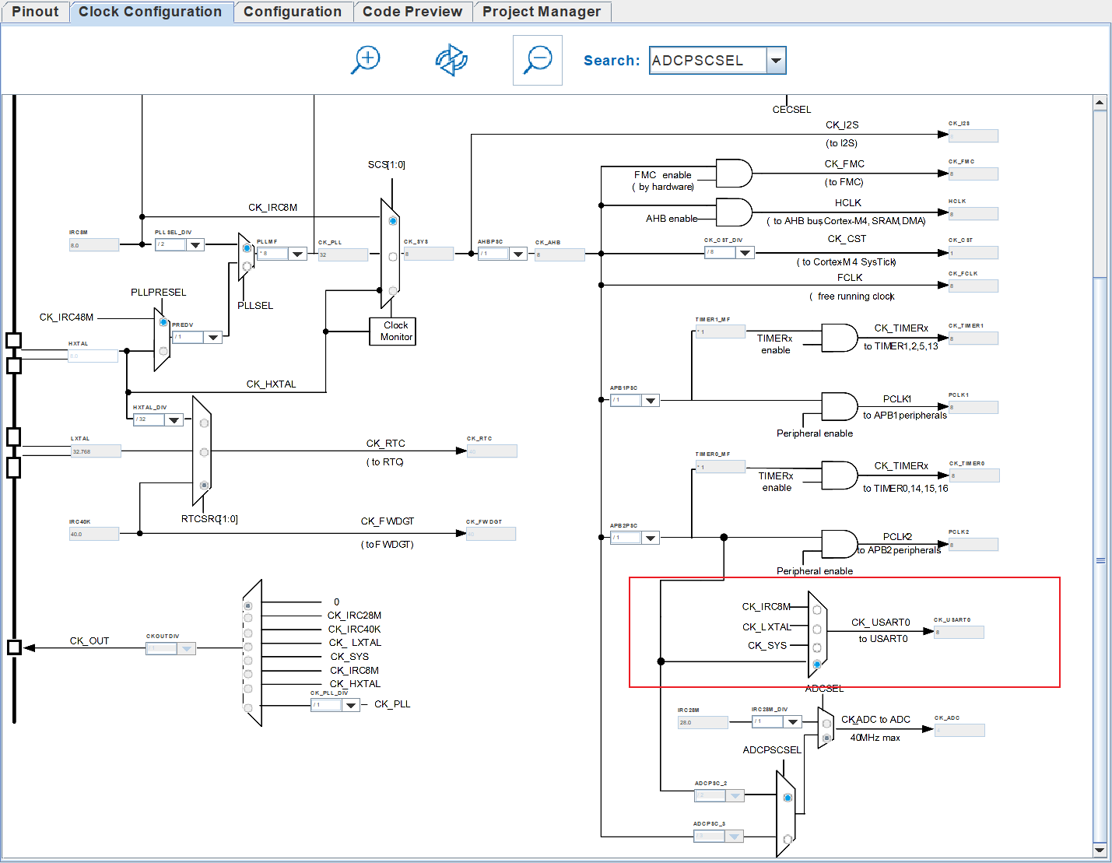Click the zoom in magnifier icon

point(366,60)
